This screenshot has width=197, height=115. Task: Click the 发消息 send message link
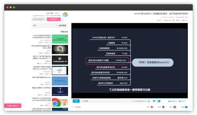point(49,13)
